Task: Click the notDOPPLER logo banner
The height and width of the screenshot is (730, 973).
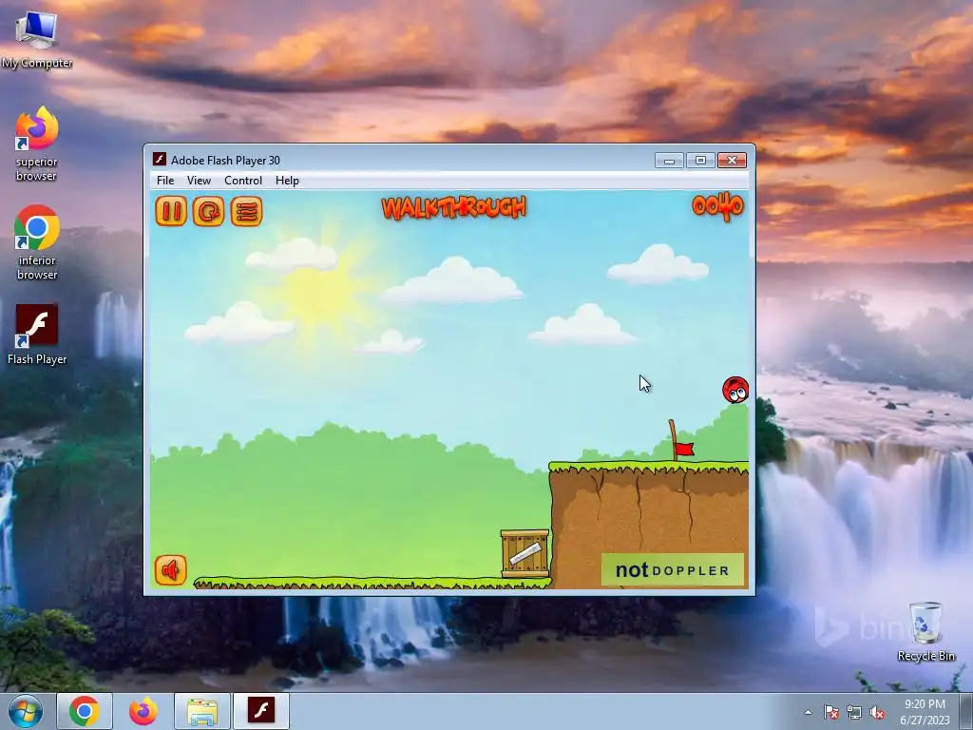Action: [672, 570]
